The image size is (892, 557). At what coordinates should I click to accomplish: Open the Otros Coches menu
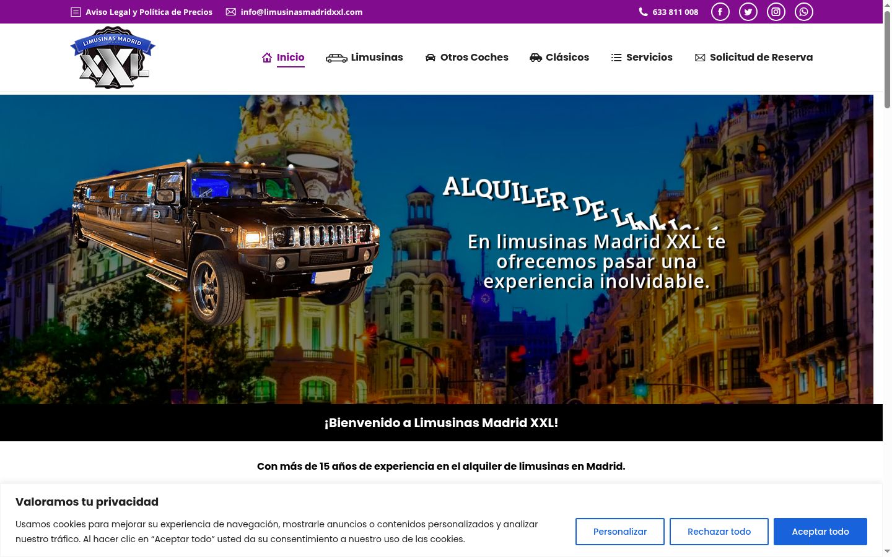(474, 57)
